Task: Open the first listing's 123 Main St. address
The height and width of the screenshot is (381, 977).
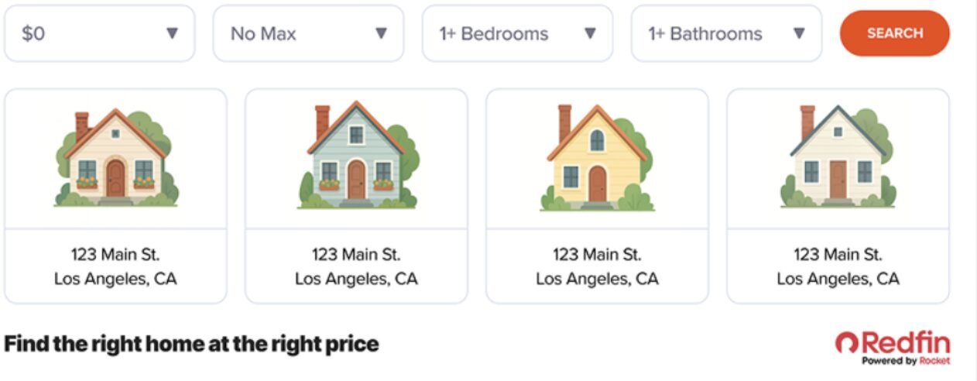Action: pos(115,254)
